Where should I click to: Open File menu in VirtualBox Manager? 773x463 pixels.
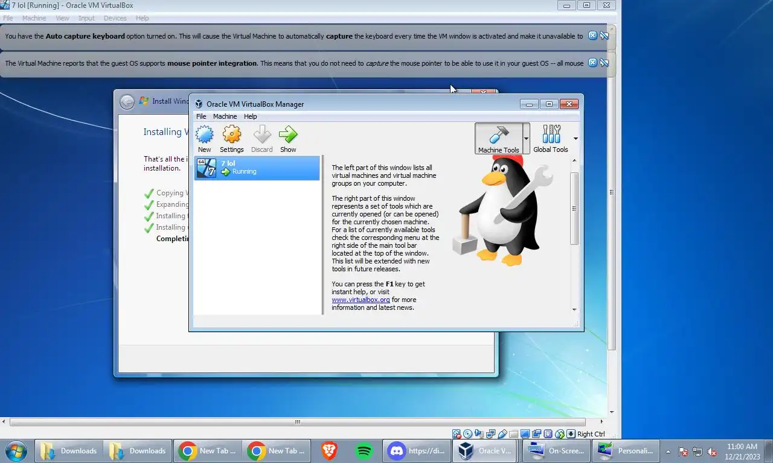tap(201, 116)
